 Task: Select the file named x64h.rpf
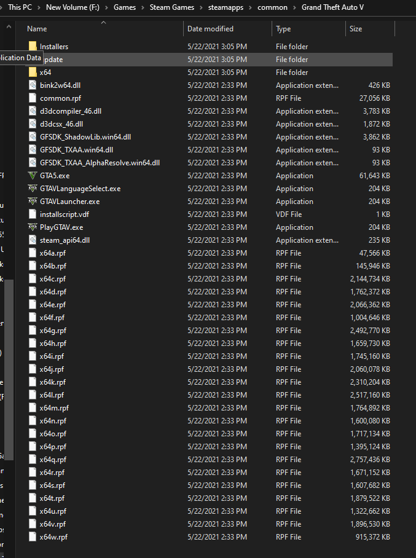click(x=53, y=344)
